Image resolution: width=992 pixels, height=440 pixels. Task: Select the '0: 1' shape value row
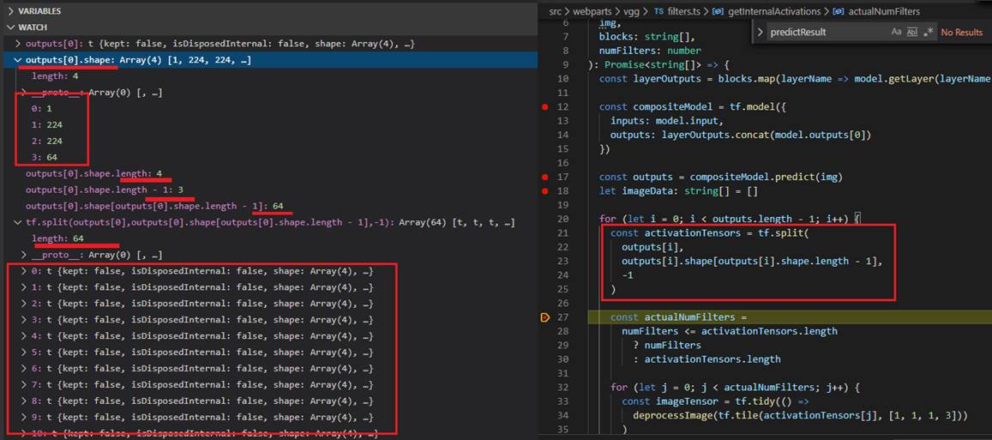click(269, 109)
